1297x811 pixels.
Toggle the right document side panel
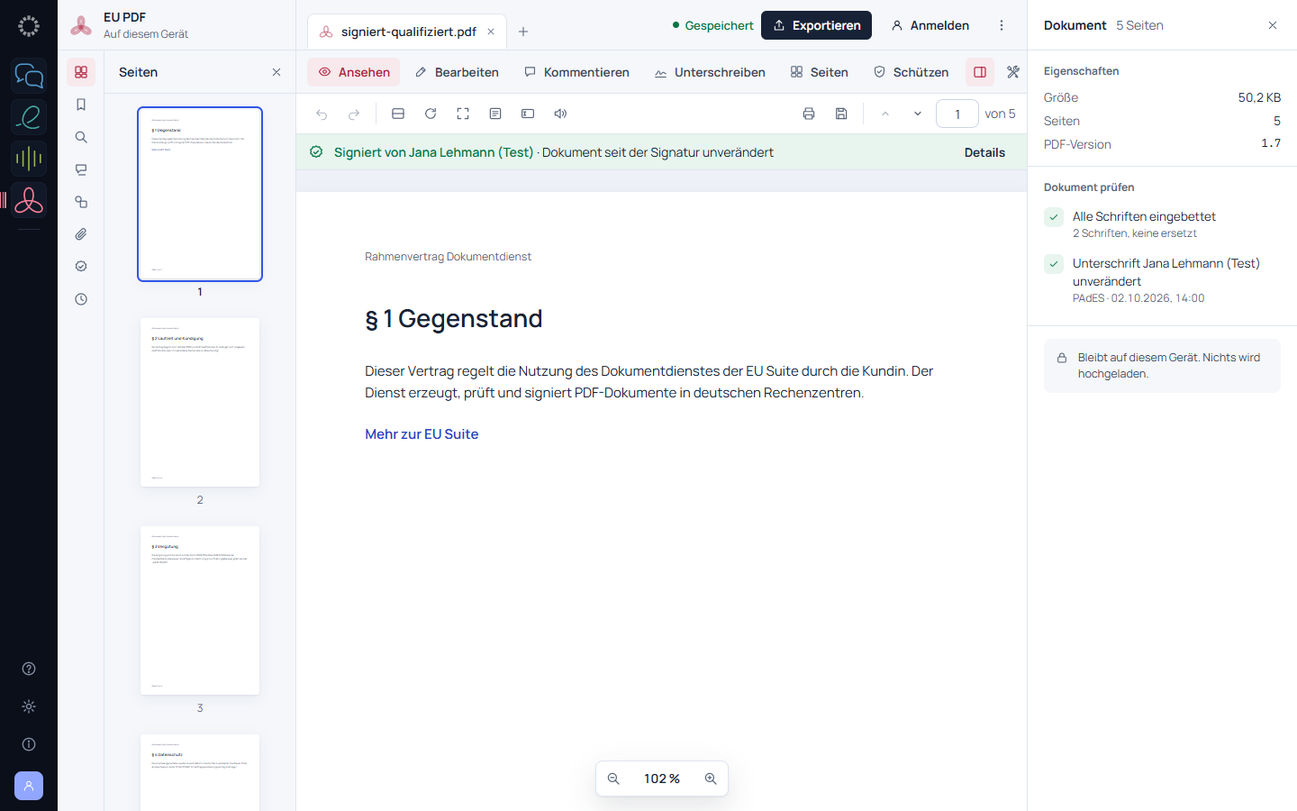coord(980,72)
